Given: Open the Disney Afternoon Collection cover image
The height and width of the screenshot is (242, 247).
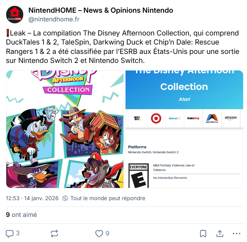Looking at the screenshot, I should [x=65, y=129].
